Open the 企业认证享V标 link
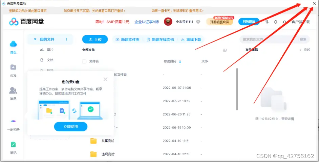The height and width of the screenshot is (162, 319). point(147,22)
